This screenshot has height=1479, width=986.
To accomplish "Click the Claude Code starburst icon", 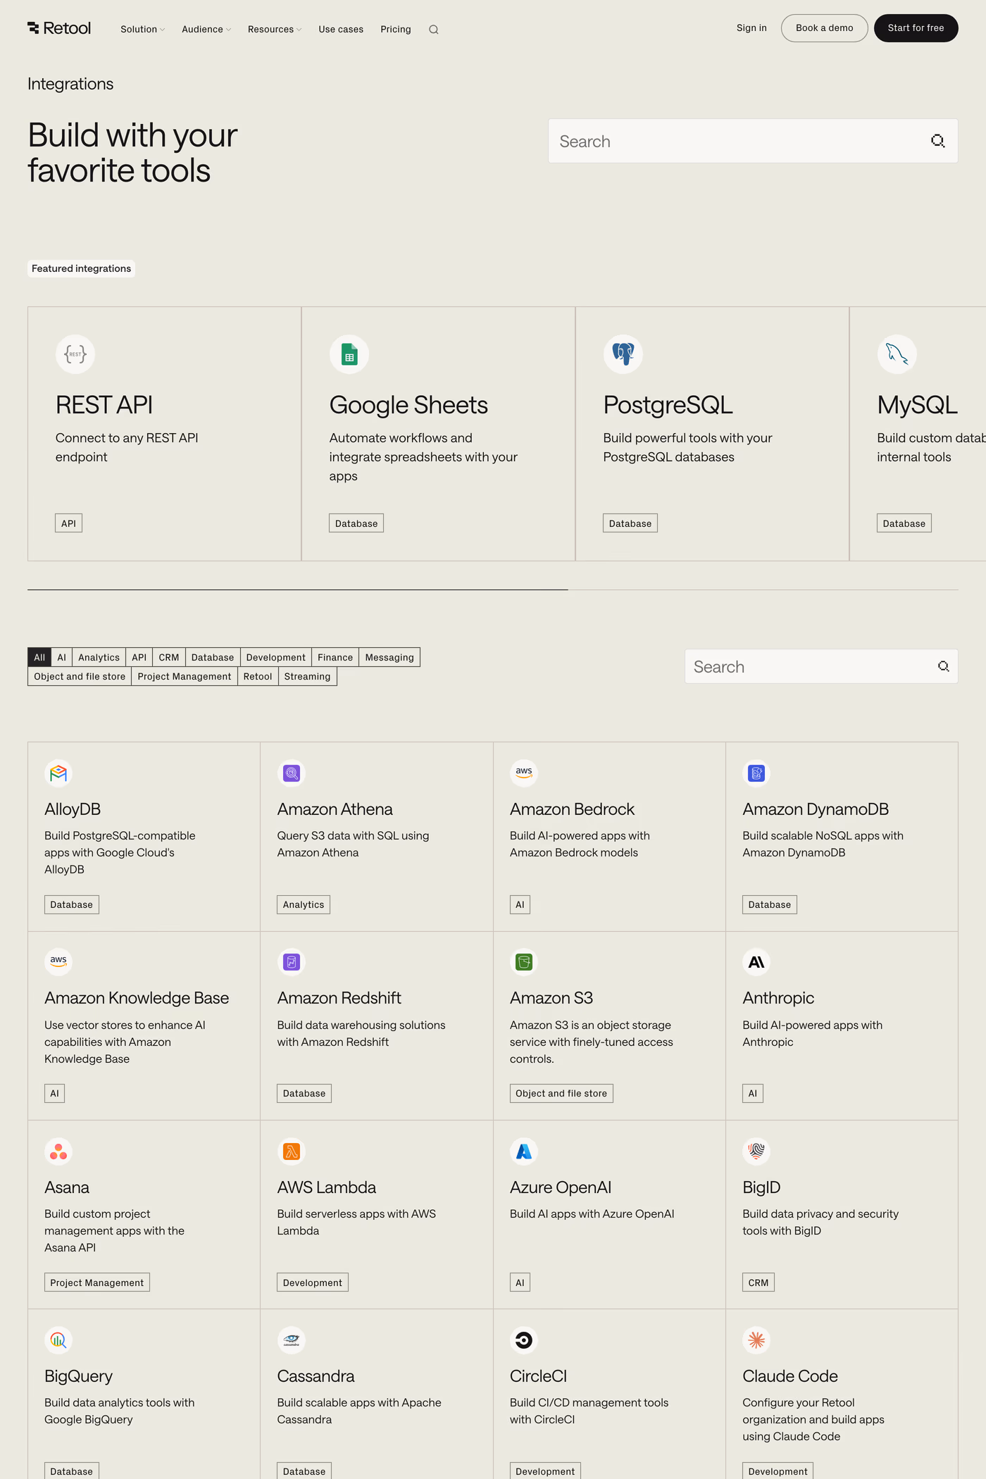I will pyautogui.click(x=756, y=1340).
